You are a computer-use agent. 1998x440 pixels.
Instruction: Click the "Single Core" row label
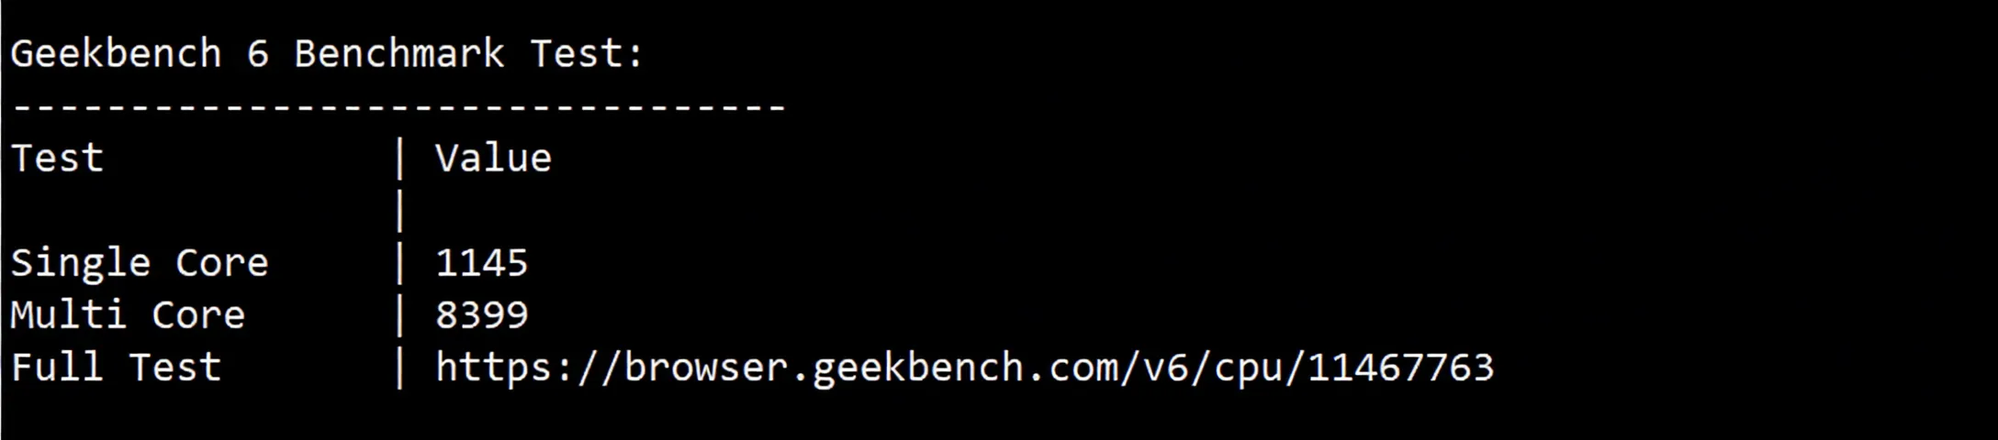tap(140, 264)
